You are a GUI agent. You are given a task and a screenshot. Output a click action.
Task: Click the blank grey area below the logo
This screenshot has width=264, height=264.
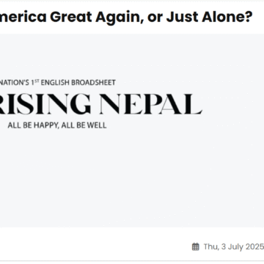[132, 178]
